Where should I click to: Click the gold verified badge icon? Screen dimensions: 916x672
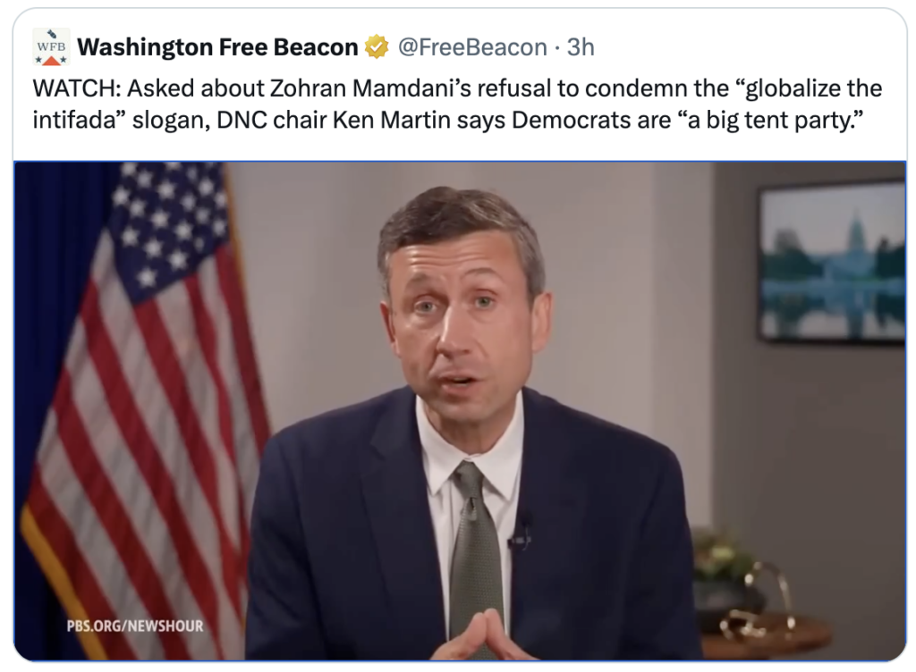(377, 47)
